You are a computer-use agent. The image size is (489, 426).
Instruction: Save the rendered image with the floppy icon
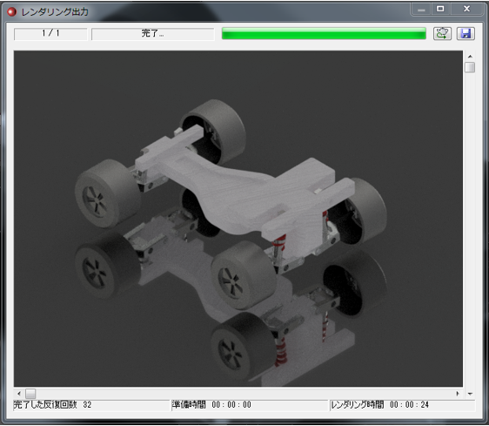pos(466,33)
